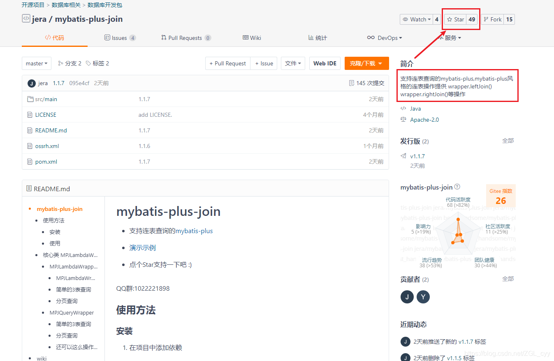This screenshot has width=554, height=361.
Task: Create a new + Issue
Action: tap(264, 63)
